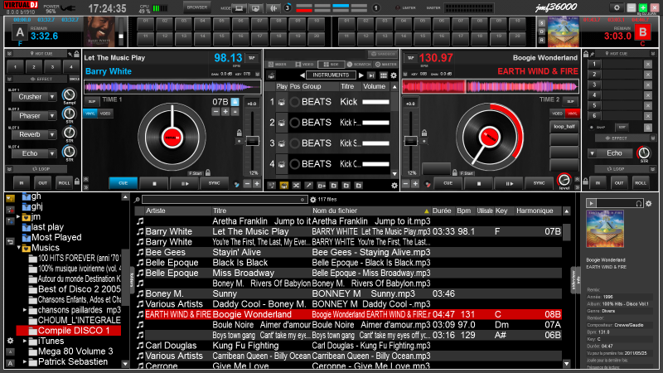Click the search magnifier icon in browser
Image resolution: width=663 pixels, height=373 pixels.
[137, 200]
